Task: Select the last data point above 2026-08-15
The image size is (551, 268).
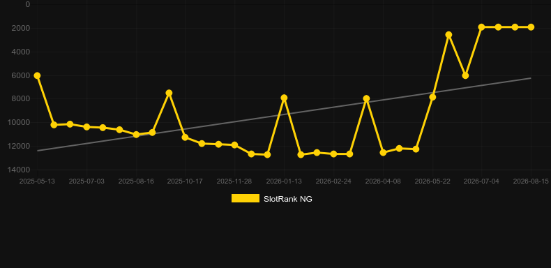Action: 531,27
